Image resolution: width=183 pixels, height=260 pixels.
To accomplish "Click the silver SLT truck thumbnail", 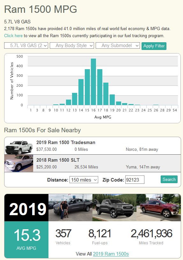I will pyautogui.click(x=19, y=163).
